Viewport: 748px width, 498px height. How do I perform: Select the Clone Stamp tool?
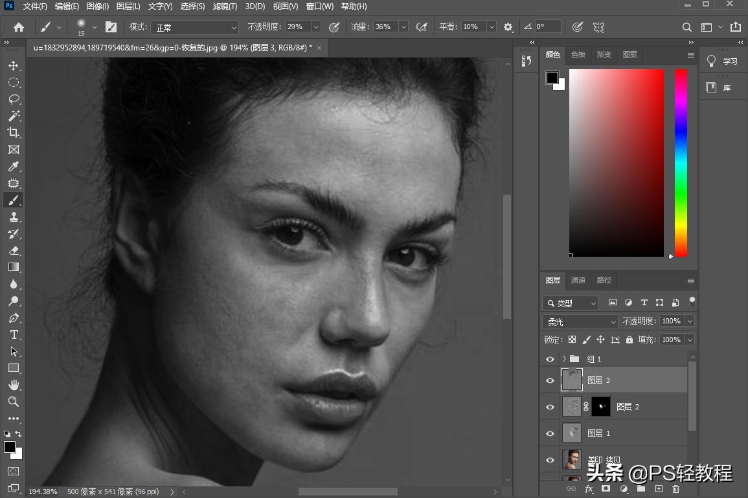point(14,217)
